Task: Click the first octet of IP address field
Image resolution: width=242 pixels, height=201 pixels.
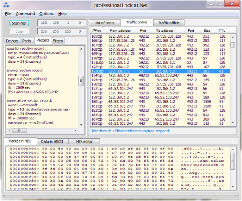Action: coord(44,22)
